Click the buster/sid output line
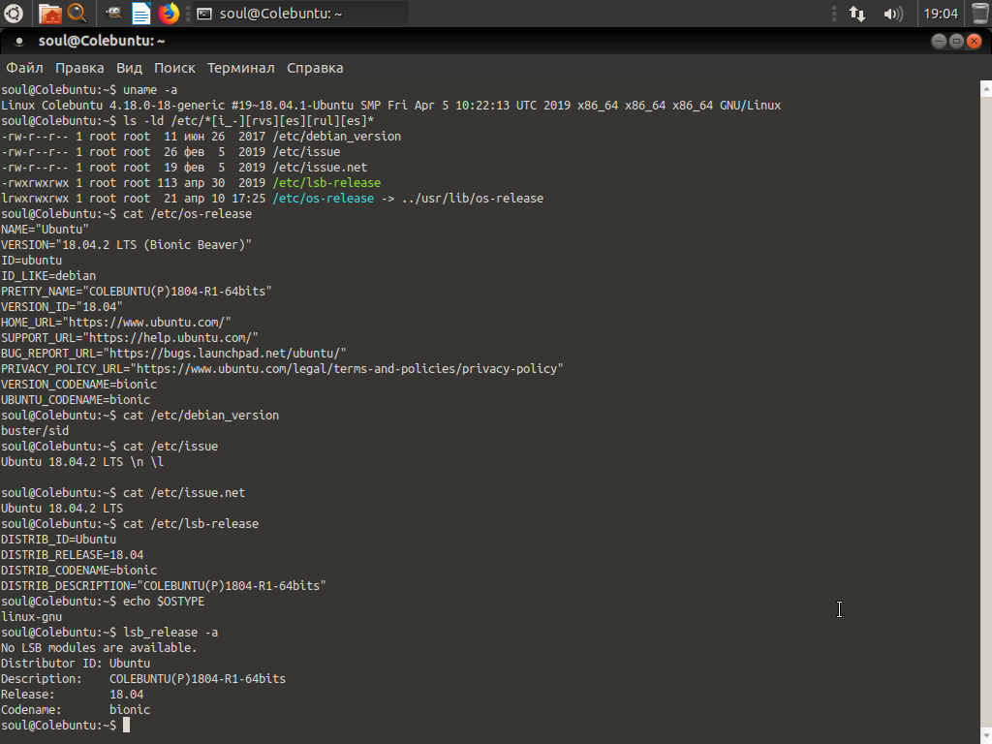 (x=35, y=431)
